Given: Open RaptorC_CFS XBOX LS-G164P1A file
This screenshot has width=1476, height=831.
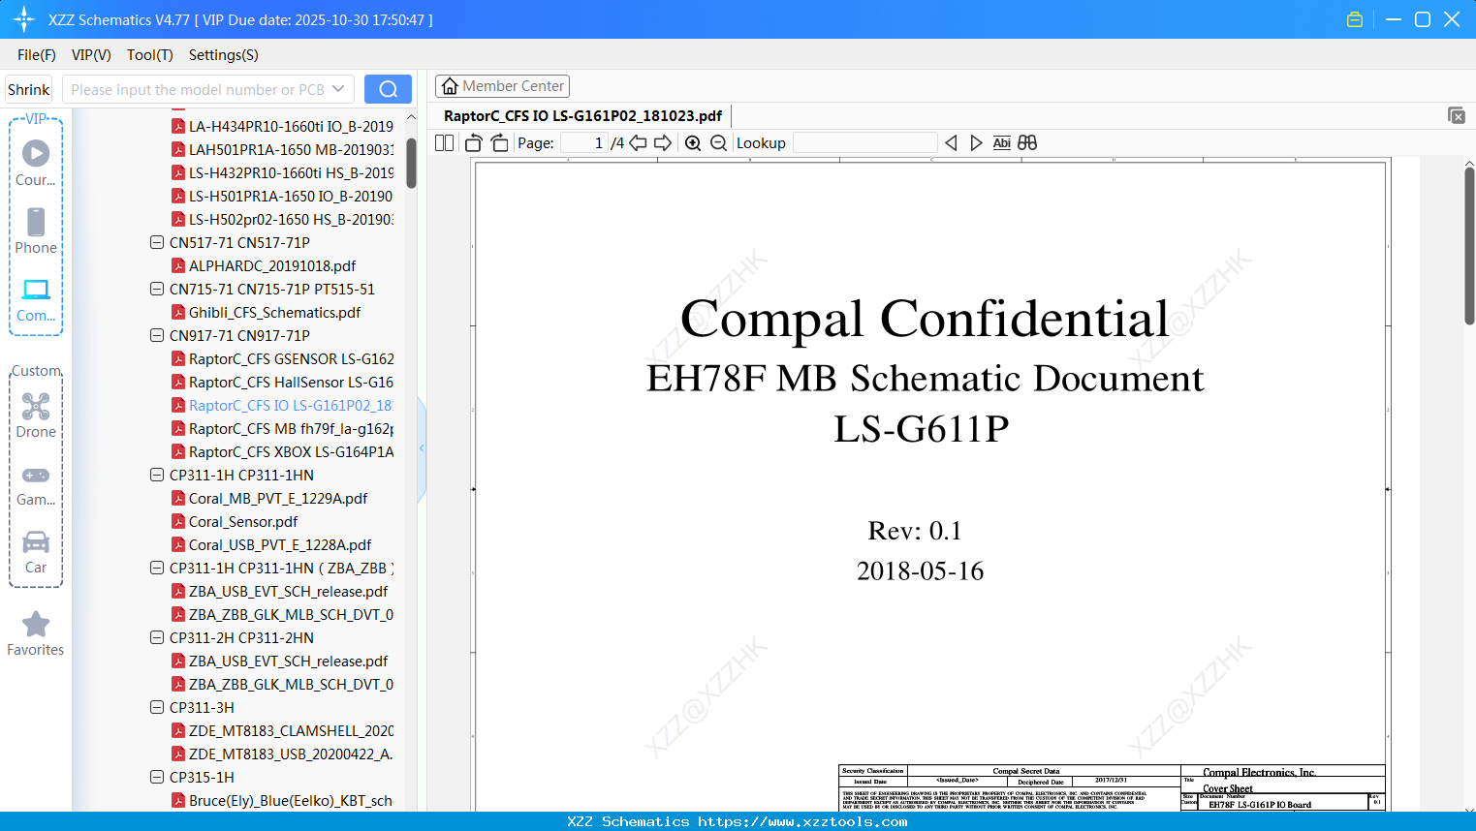Looking at the screenshot, I should point(291,451).
